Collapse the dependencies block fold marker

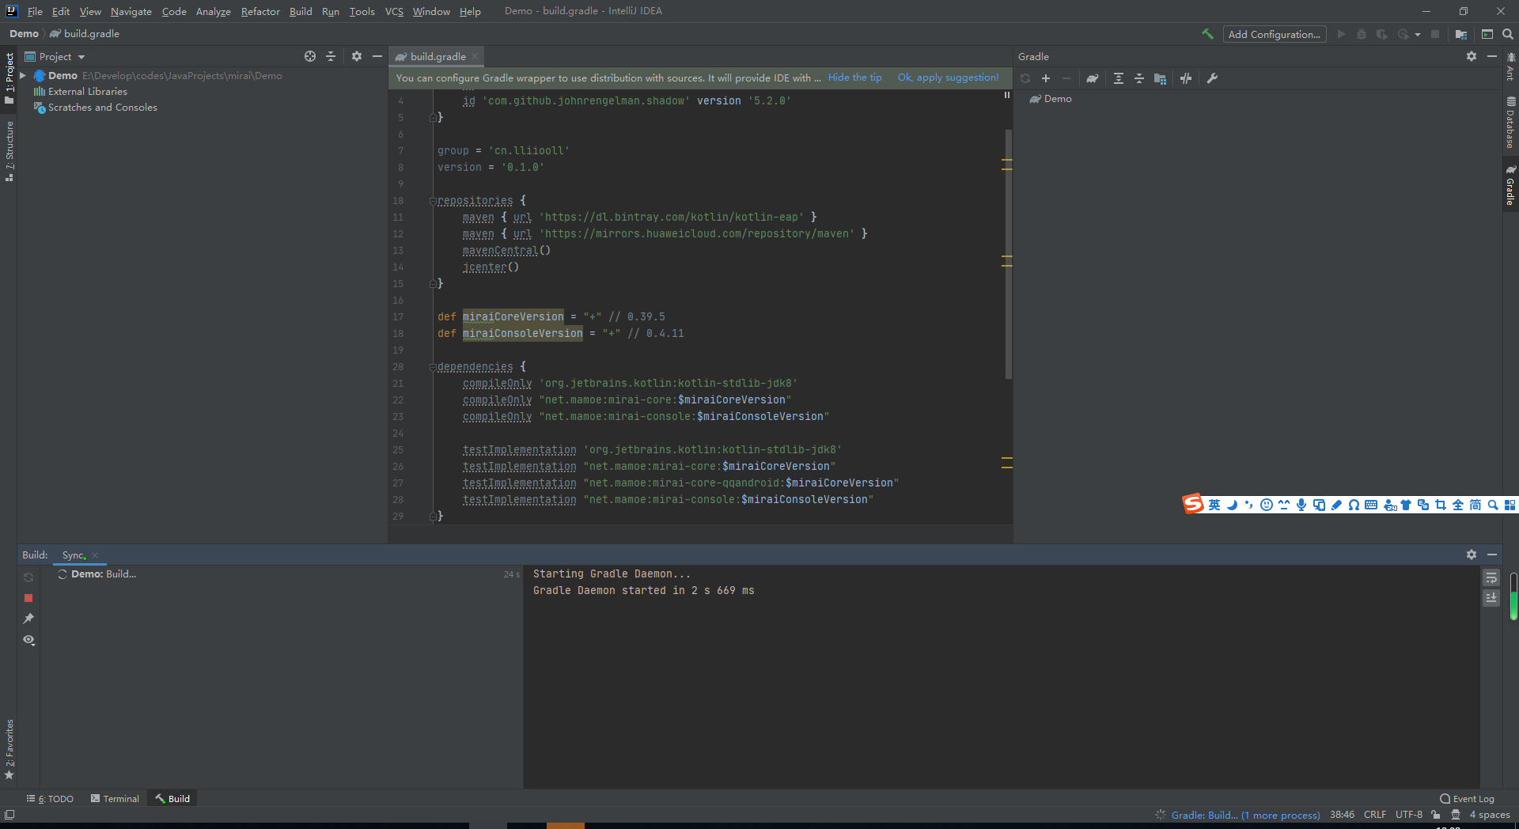(433, 367)
